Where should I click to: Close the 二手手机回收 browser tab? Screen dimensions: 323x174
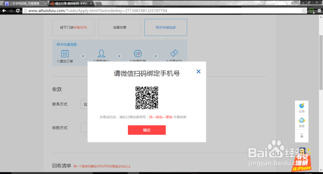point(45,4)
